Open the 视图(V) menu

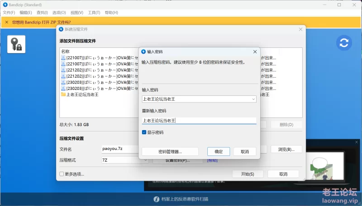pyautogui.click(x=76, y=13)
